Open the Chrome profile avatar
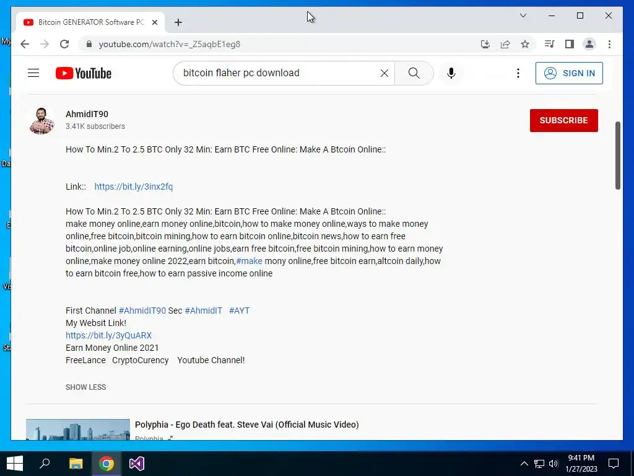 tap(589, 44)
